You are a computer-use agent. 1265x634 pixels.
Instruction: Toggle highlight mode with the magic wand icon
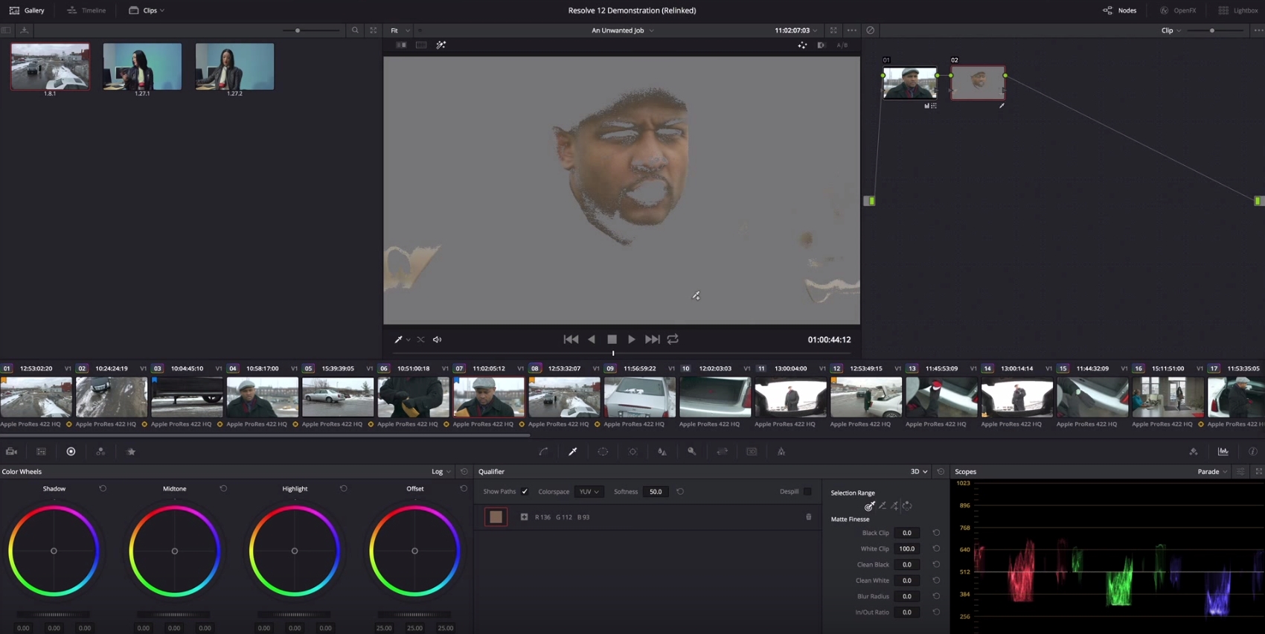click(441, 45)
